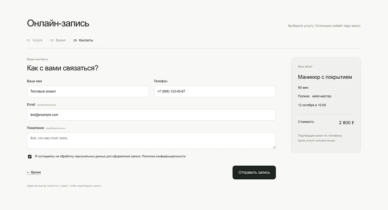
Task: Click the textarea resize handle corner
Action: click(x=274, y=147)
